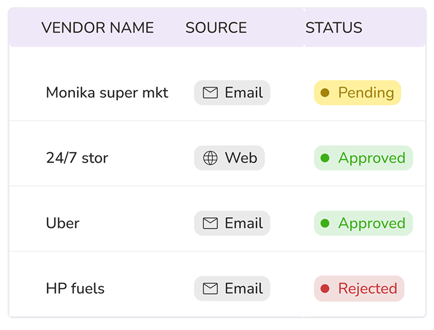Open the 24/7 stor vendor entry

tap(77, 158)
